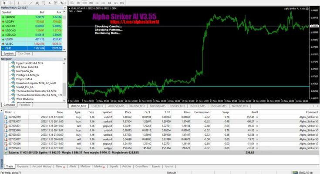Open the Account History terminal tab
This screenshot has width=320, height=174.
(x=42, y=167)
